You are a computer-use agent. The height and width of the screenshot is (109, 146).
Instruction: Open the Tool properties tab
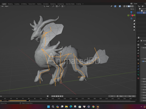coord(138,41)
